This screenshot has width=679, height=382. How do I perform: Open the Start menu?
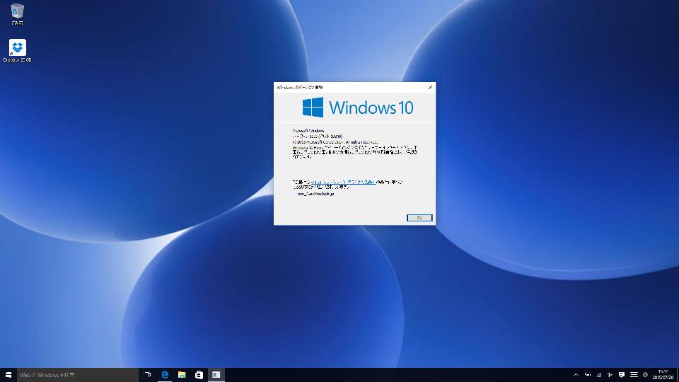coord(8,375)
